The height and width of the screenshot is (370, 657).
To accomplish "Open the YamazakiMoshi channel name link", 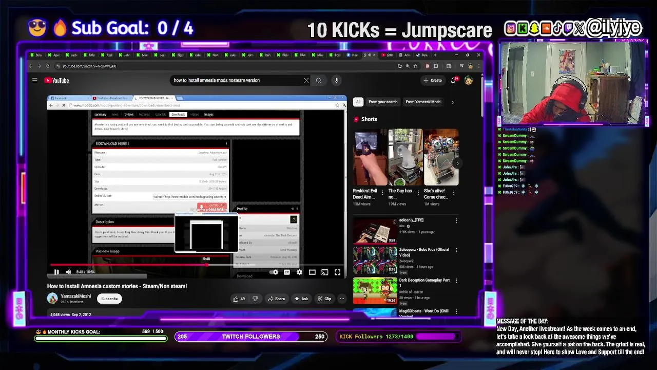I will [x=75, y=296].
